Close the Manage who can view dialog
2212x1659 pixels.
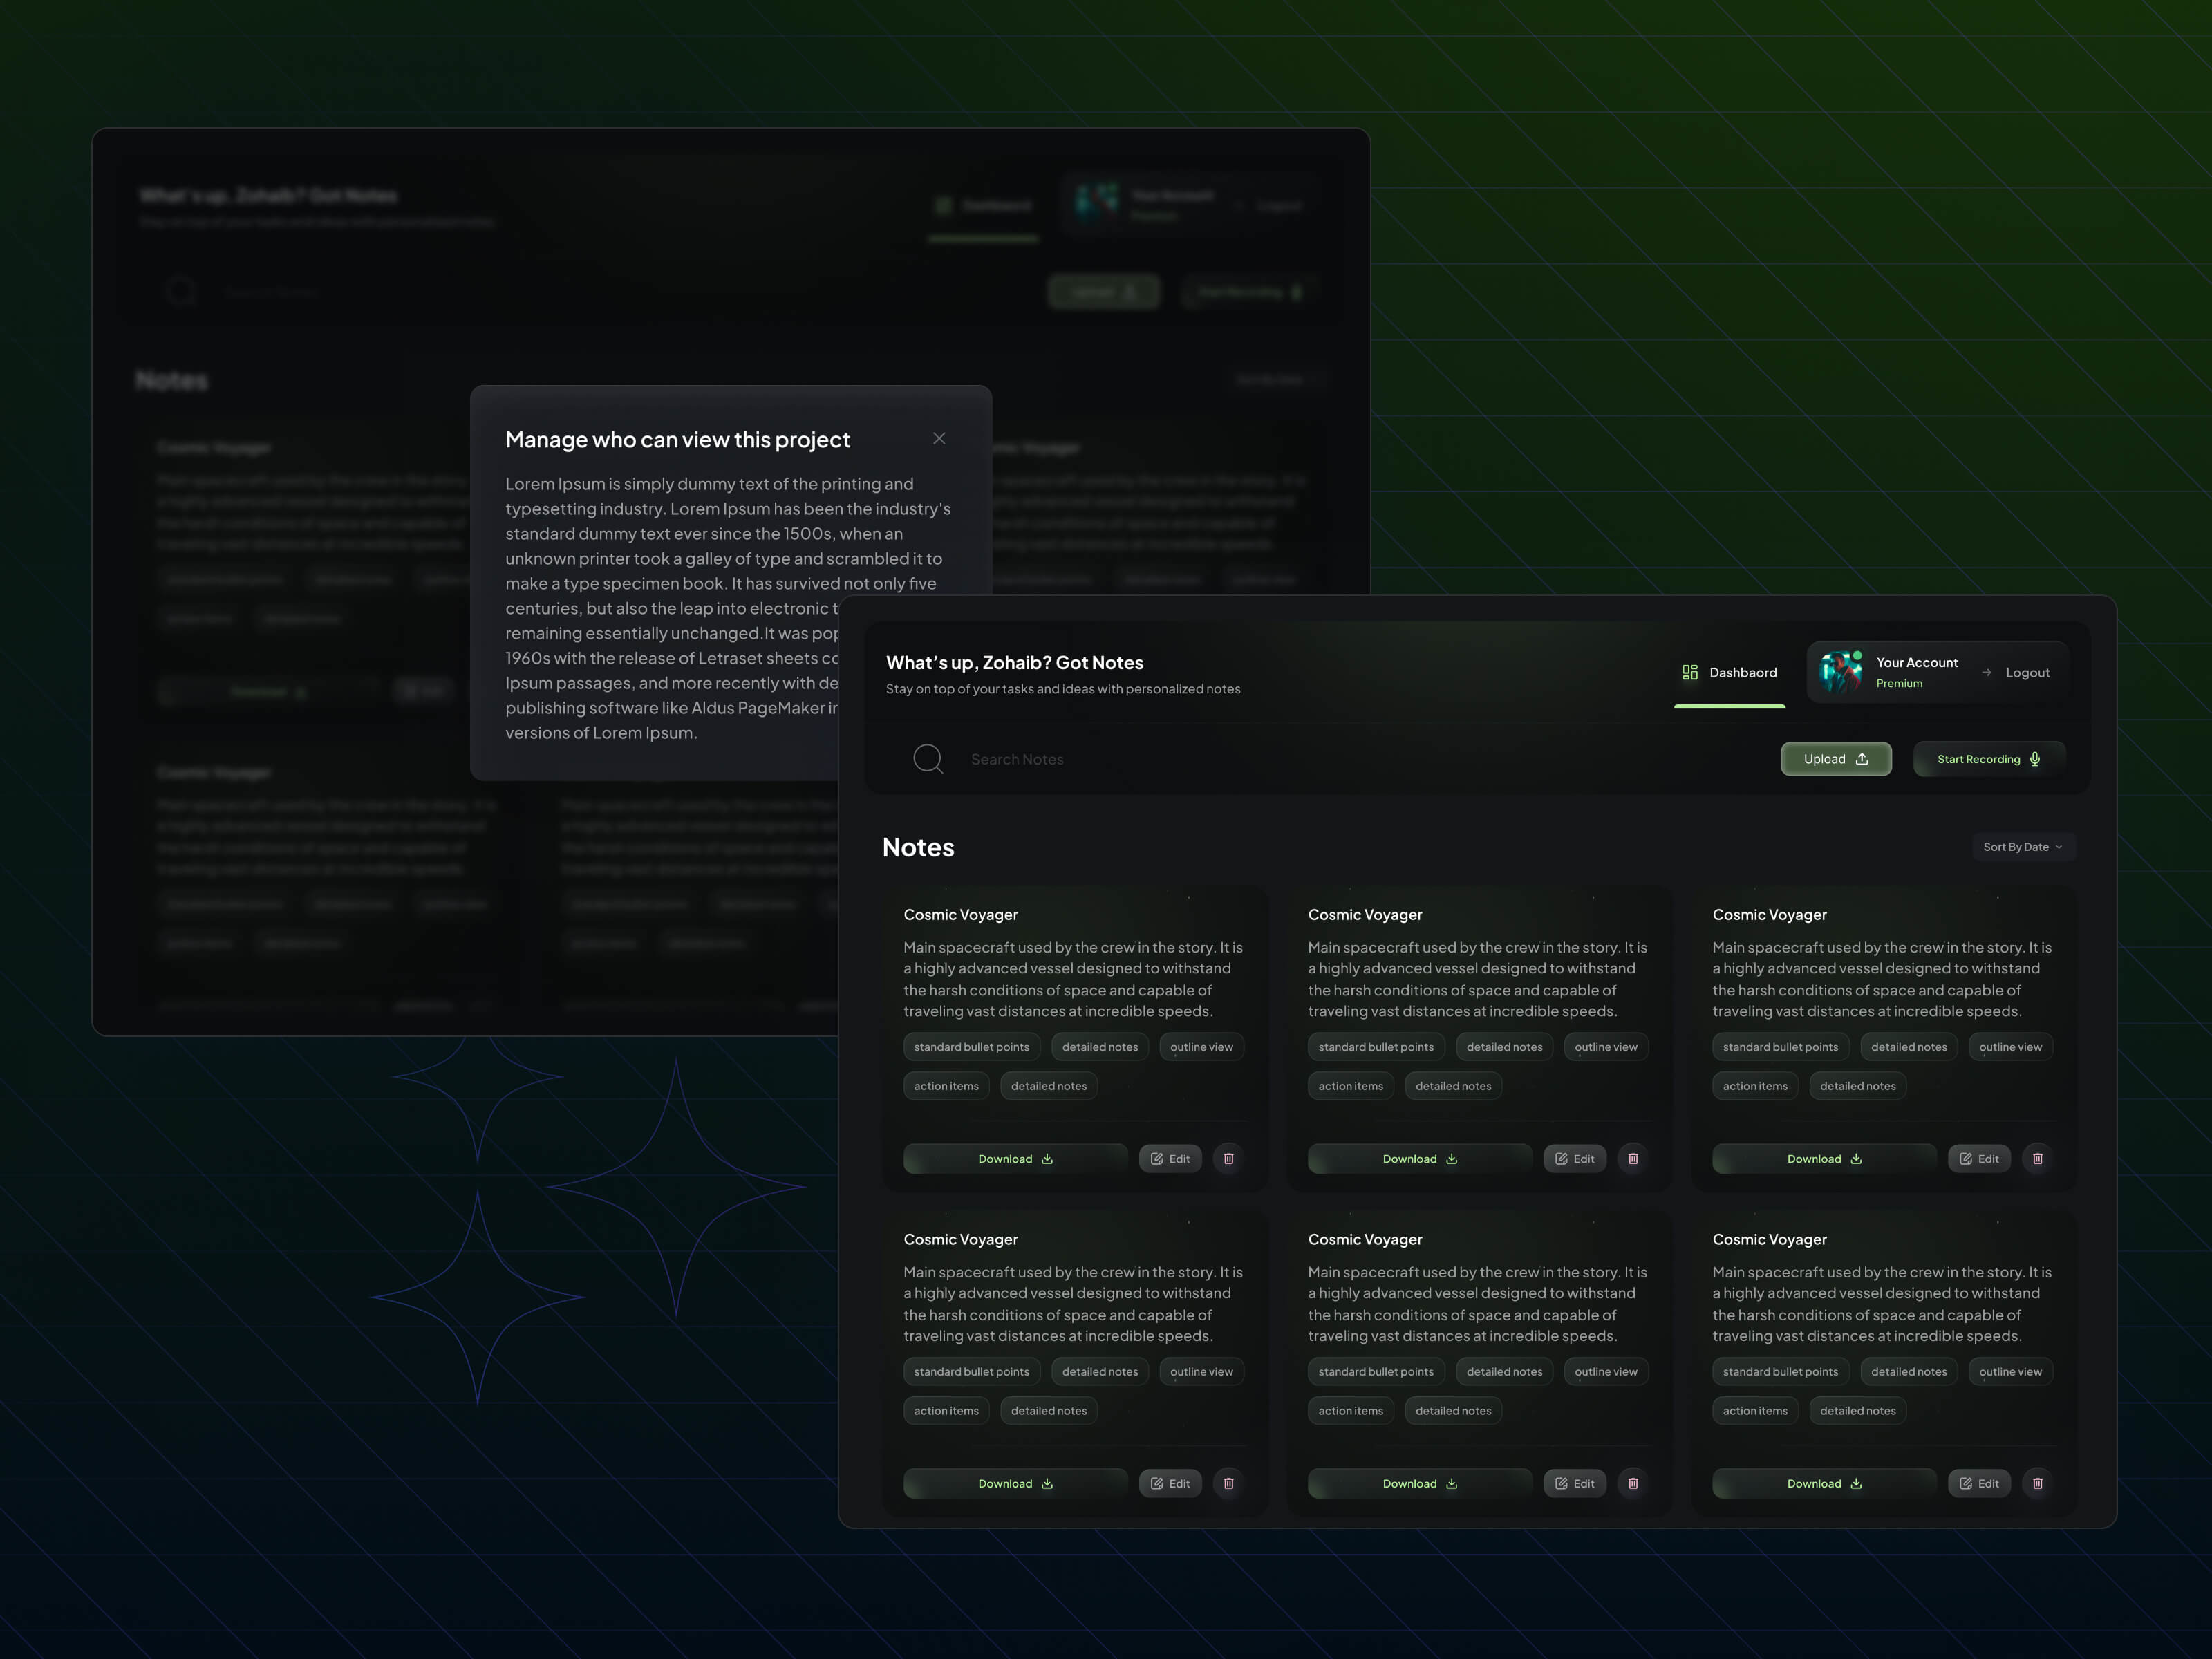point(939,438)
